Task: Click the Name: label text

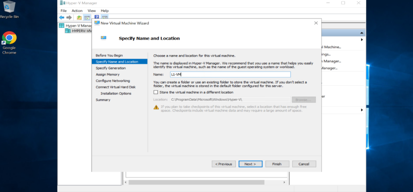Action: [158, 75]
